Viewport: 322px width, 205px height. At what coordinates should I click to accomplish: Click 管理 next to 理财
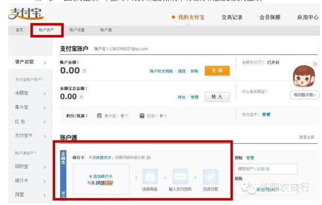(x=250, y=158)
